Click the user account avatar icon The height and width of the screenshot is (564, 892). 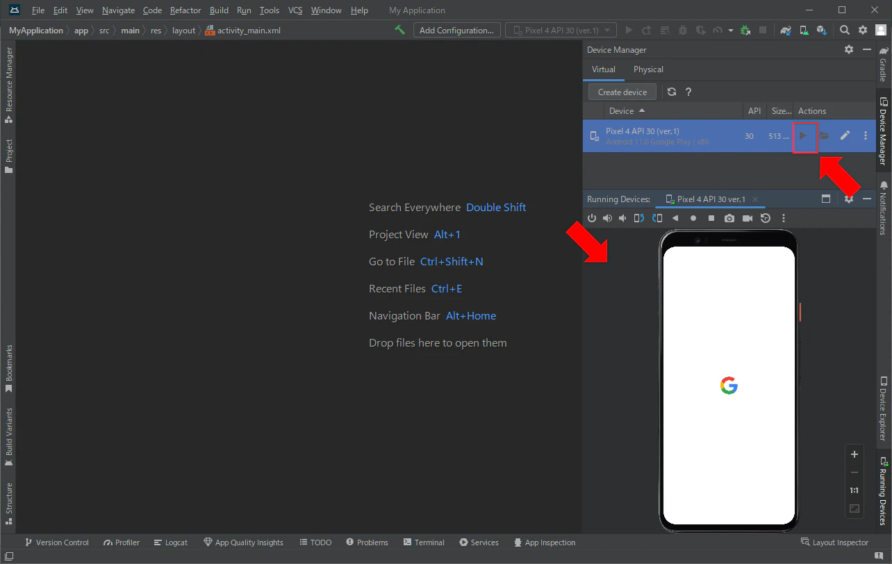click(881, 30)
